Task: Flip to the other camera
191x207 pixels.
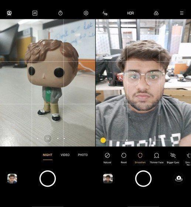Action: [179, 179]
